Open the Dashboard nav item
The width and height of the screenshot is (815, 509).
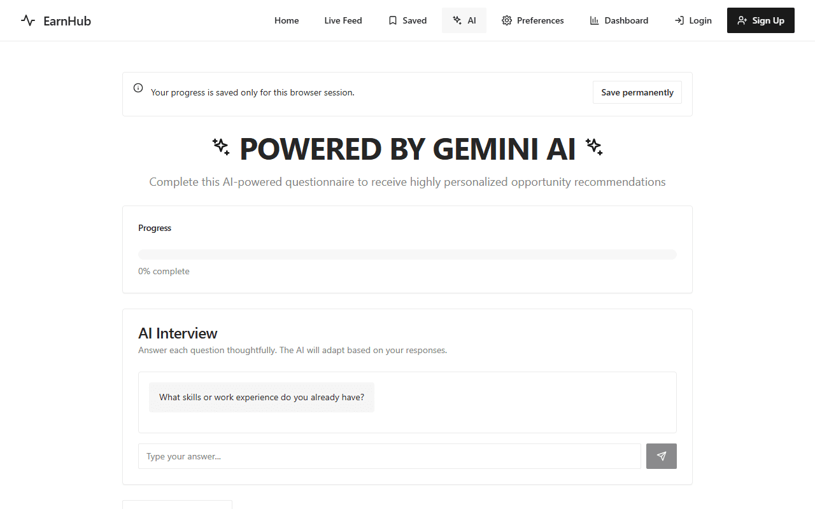point(619,20)
